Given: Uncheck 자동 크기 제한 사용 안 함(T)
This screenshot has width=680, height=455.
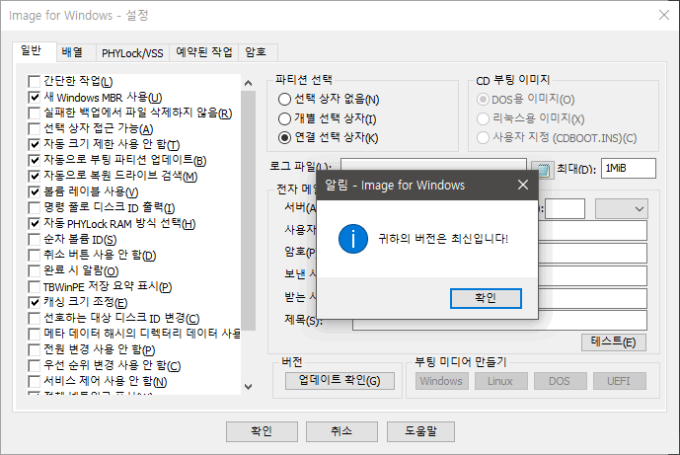Looking at the screenshot, I should [x=34, y=144].
